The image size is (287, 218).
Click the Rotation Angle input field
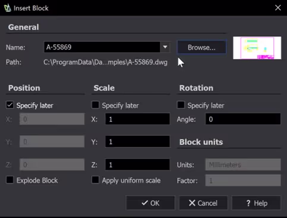pos(243,119)
